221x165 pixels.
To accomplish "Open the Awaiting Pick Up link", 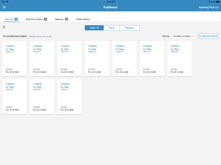I will [x=208, y=7].
